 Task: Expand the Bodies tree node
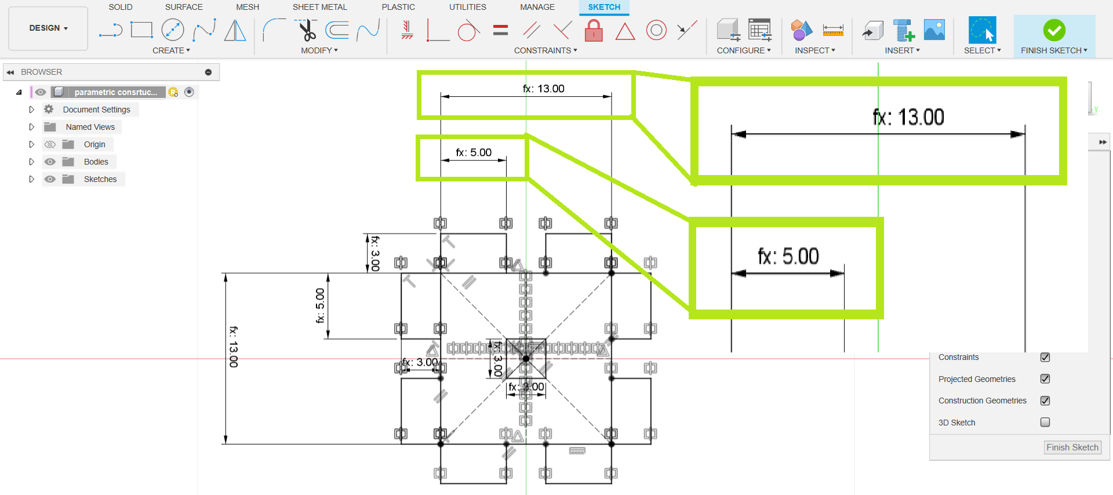point(32,162)
